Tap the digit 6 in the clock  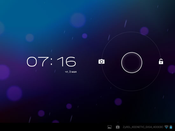(x=71, y=62)
